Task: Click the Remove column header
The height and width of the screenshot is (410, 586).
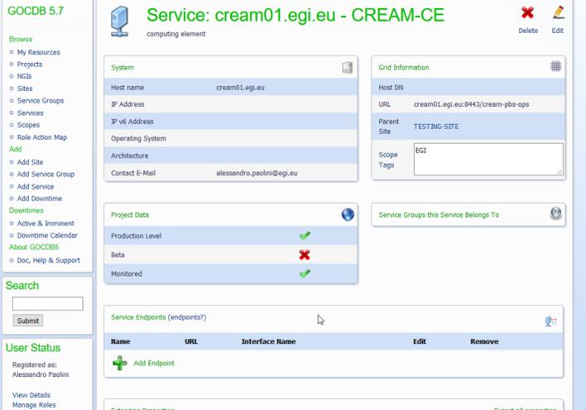Action: click(484, 341)
